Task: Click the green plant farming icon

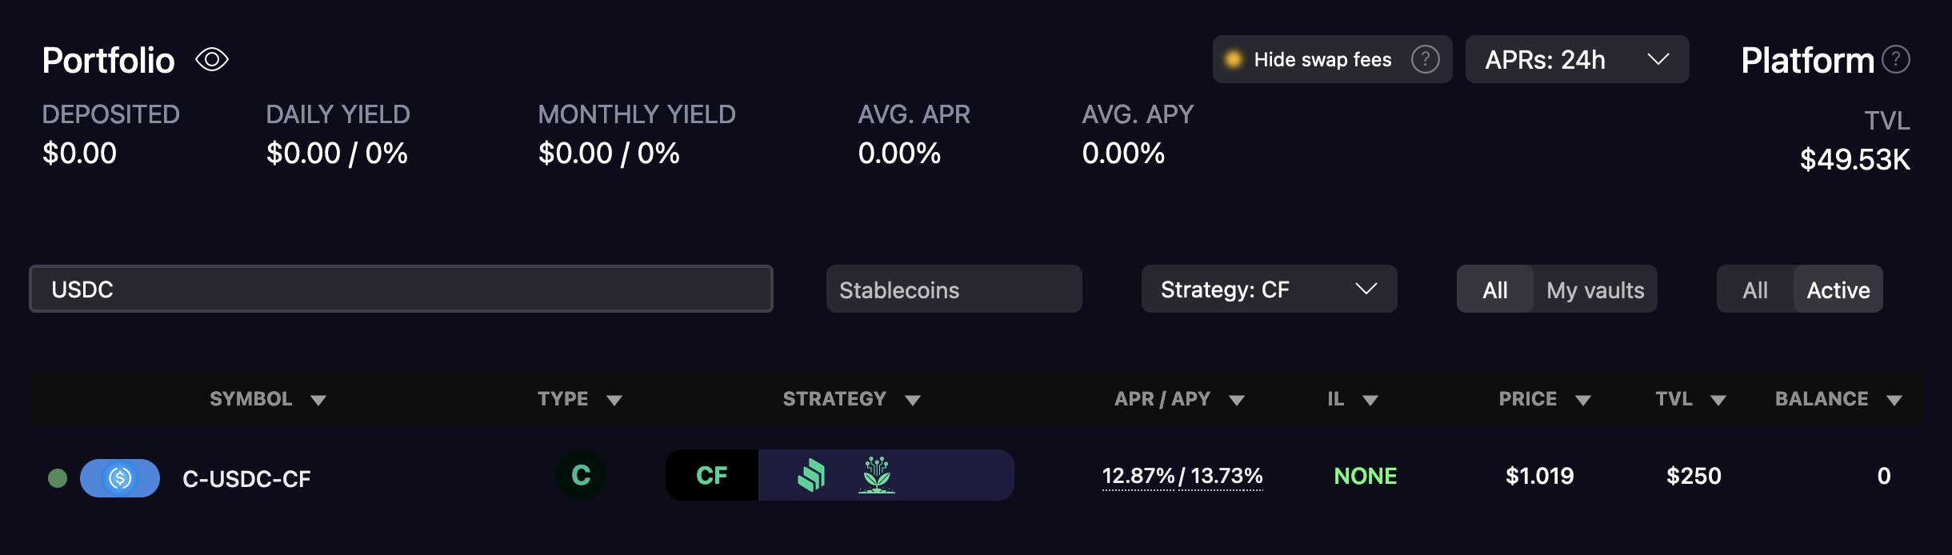Action: 877,476
